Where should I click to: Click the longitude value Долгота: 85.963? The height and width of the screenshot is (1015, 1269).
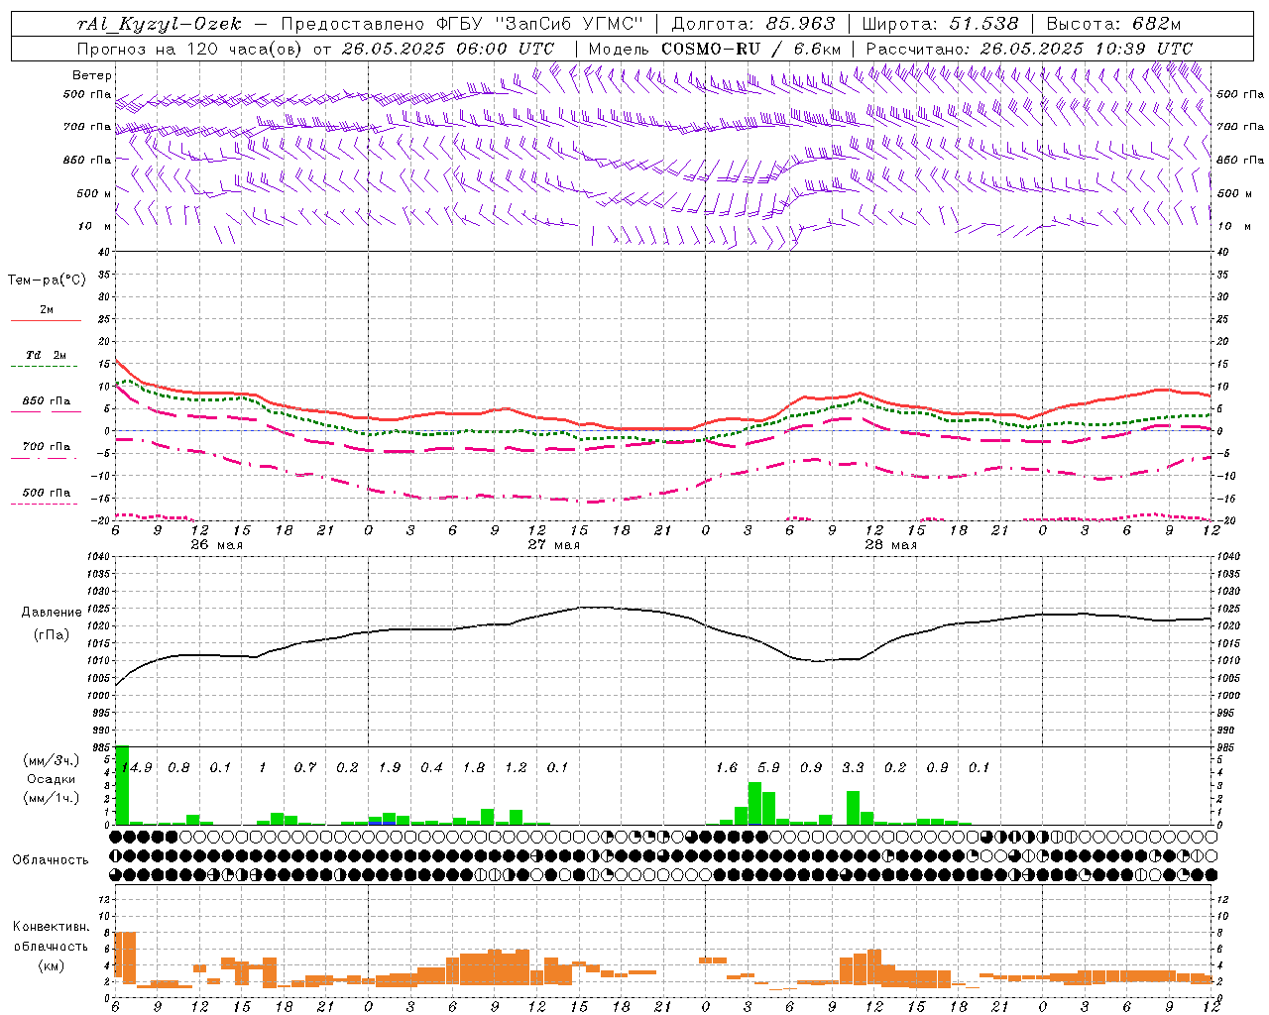(753, 24)
